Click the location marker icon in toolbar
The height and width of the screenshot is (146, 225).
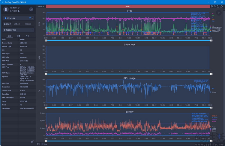tap(212, 6)
